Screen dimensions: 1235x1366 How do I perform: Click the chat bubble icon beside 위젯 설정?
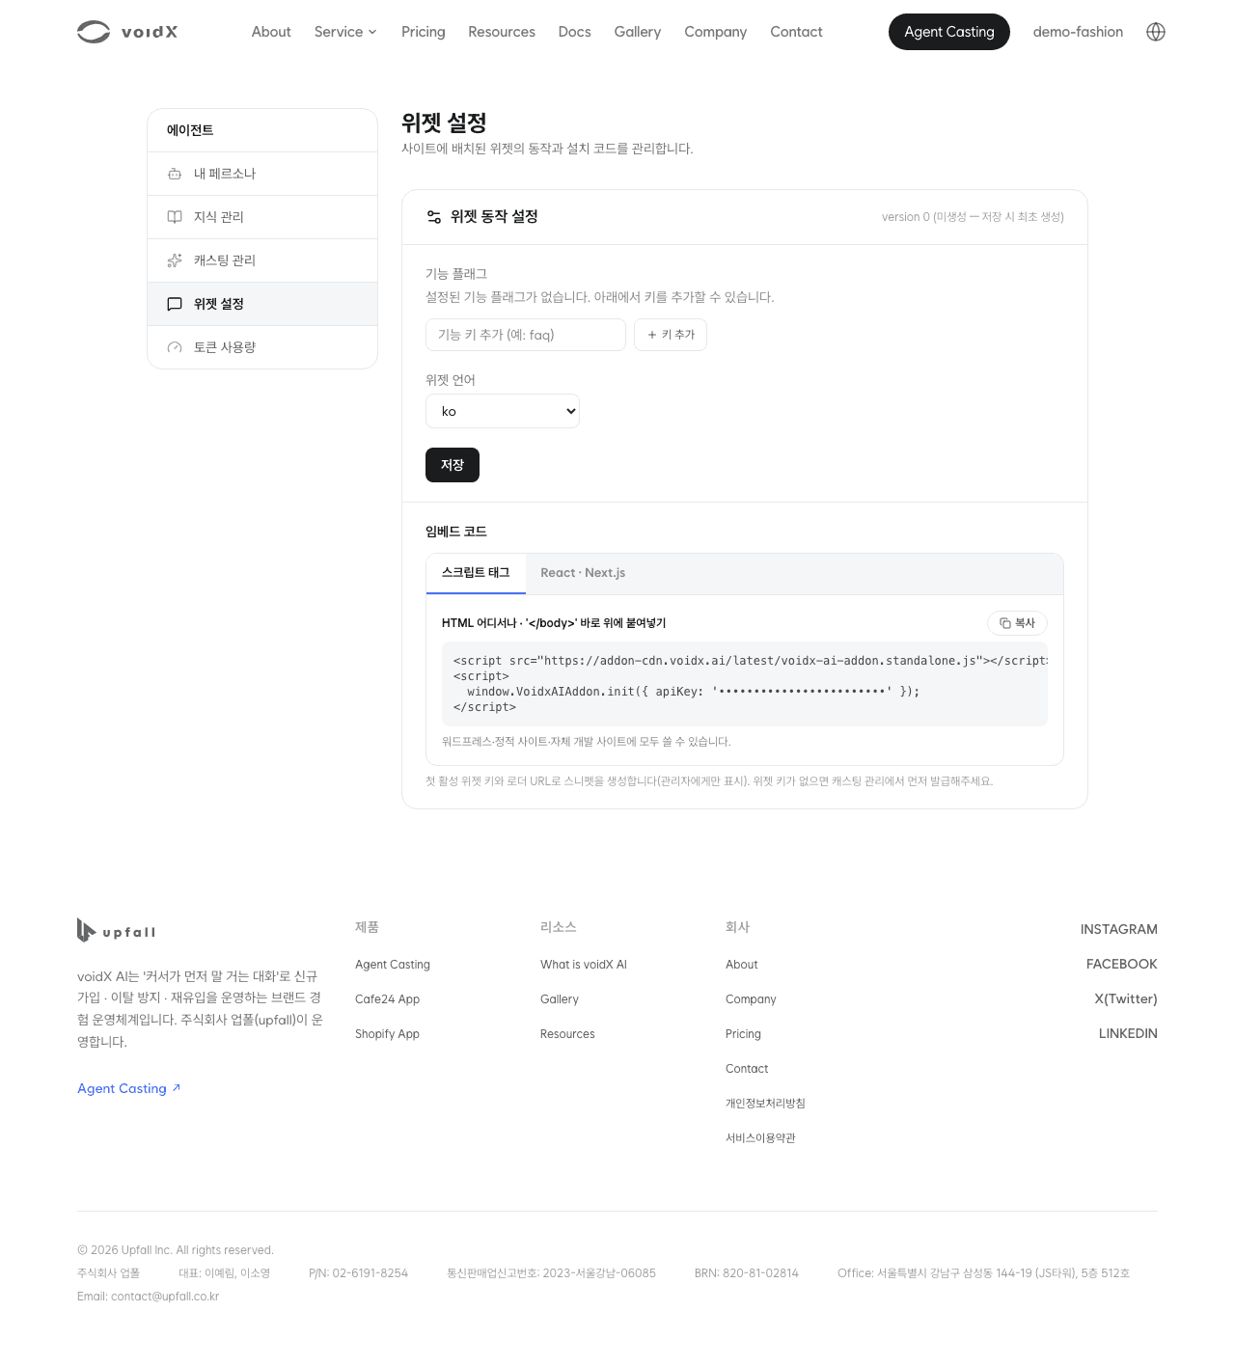pos(175,304)
